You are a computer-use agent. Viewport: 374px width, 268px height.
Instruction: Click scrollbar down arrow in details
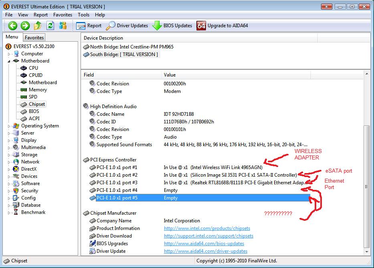click(x=367, y=252)
